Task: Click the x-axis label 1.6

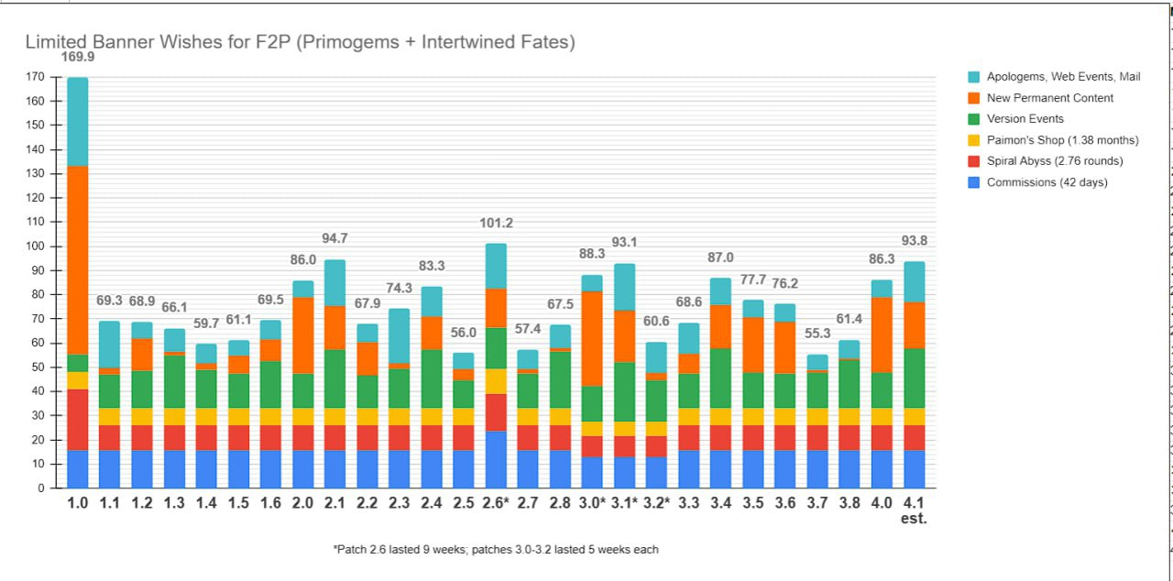Action: [271, 503]
